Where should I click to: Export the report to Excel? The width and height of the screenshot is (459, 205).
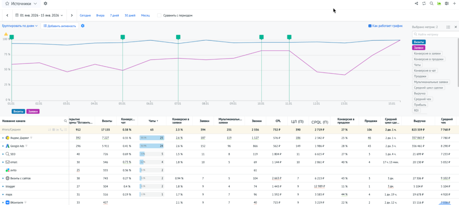click(446, 4)
